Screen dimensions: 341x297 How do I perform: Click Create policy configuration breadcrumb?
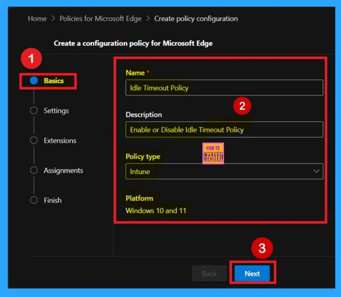[196, 19]
